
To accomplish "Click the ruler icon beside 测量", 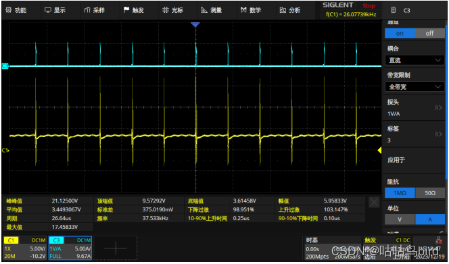I will coord(204,10).
